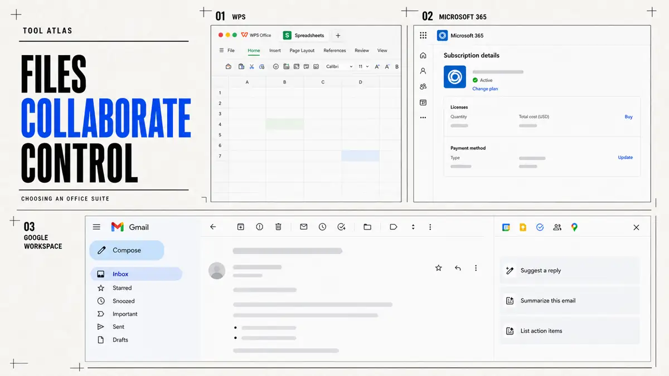This screenshot has height=376, width=669.
Task: Open the Calibri font name dropdown
Action: click(x=340, y=66)
